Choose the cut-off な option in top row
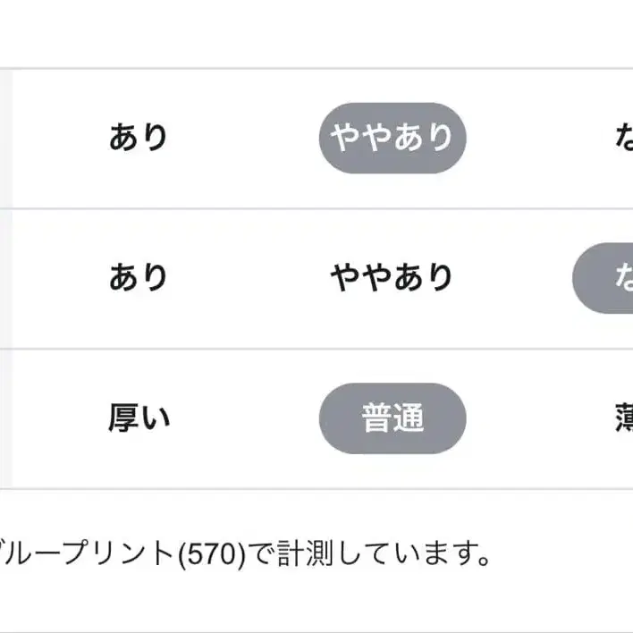Viewport: 633px width, 633px height. pos(623,138)
